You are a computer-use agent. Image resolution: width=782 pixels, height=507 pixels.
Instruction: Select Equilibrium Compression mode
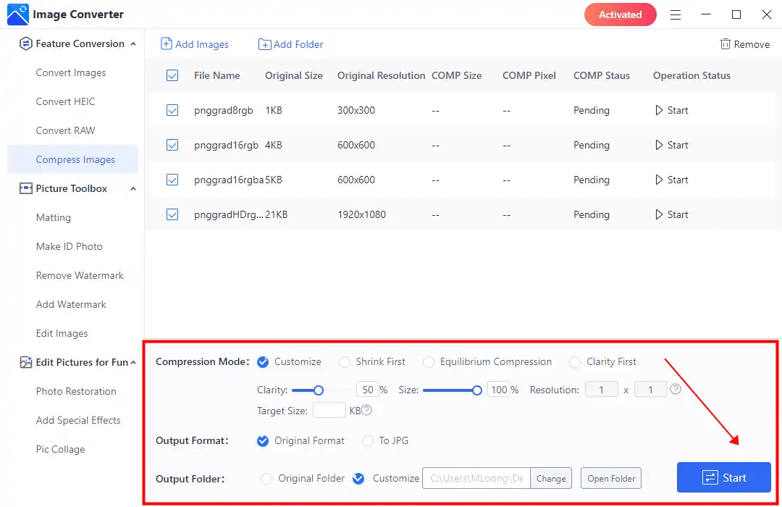(x=429, y=362)
